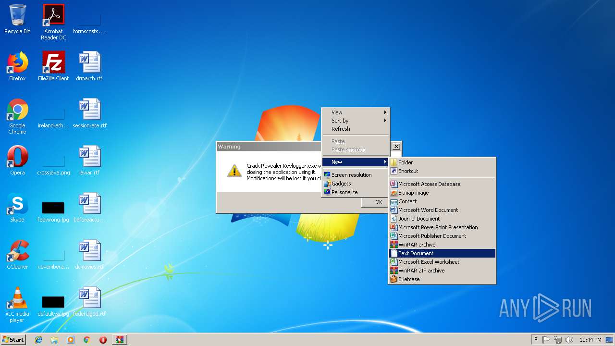
Task: Open Firefox desktop shortcut
Action: (x=17, y=66)
